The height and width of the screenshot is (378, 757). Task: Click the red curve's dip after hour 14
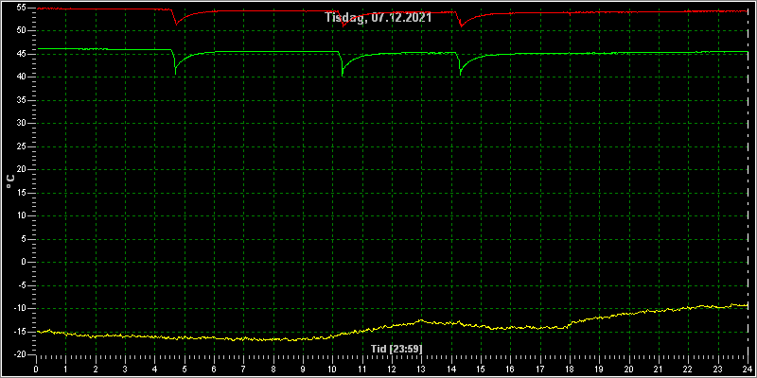point(461,26)
